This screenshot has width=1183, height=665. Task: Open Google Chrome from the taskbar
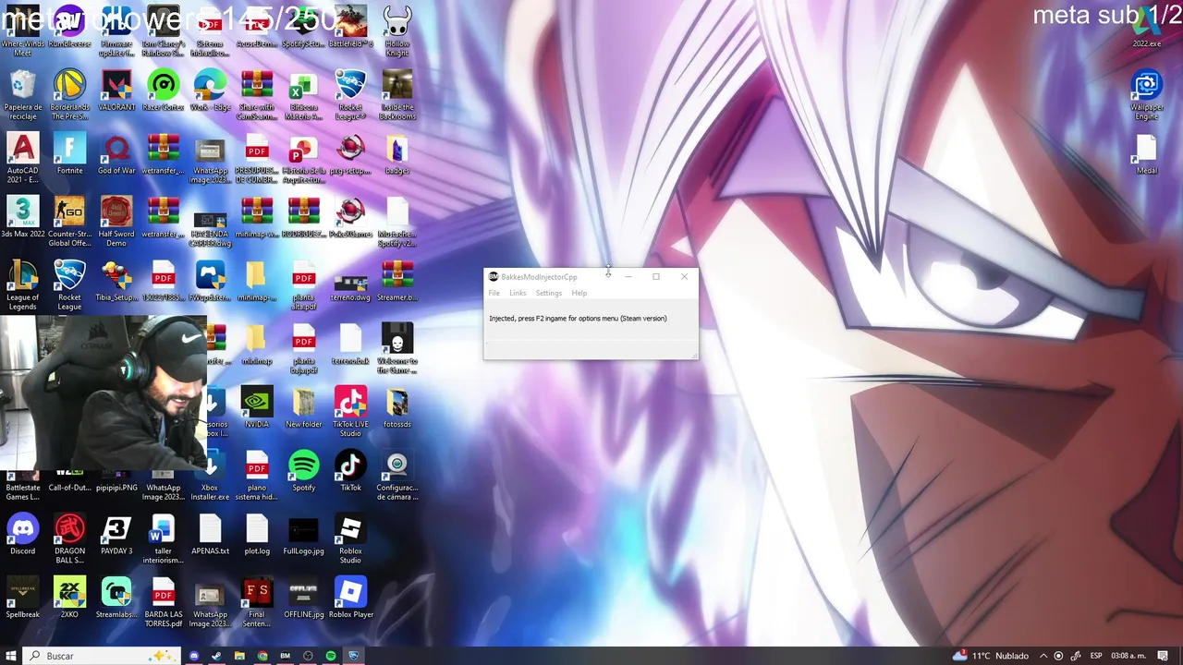pyautogui.click(x=262, y=656)
